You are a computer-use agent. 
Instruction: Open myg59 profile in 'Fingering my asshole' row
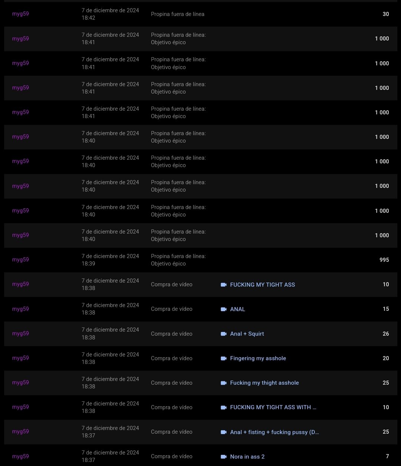20,358
